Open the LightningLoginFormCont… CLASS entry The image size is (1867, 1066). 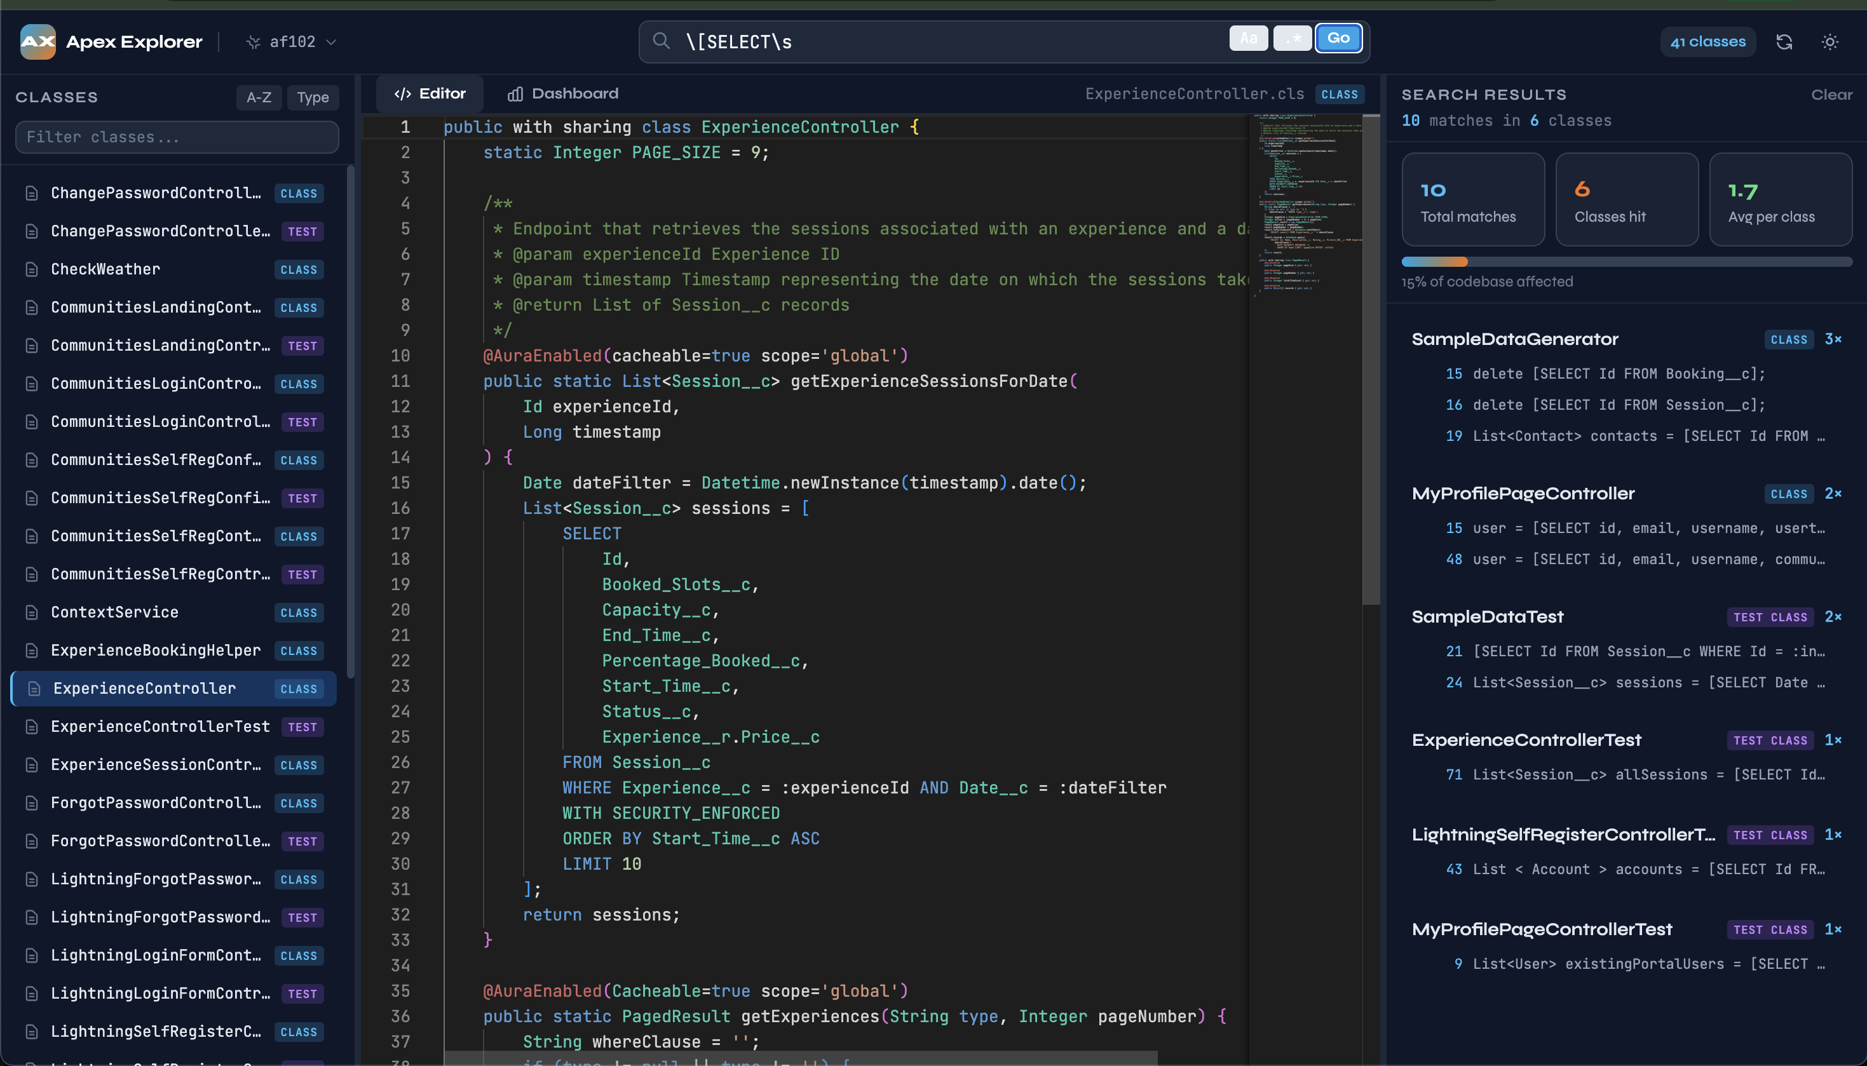[174, 955]
